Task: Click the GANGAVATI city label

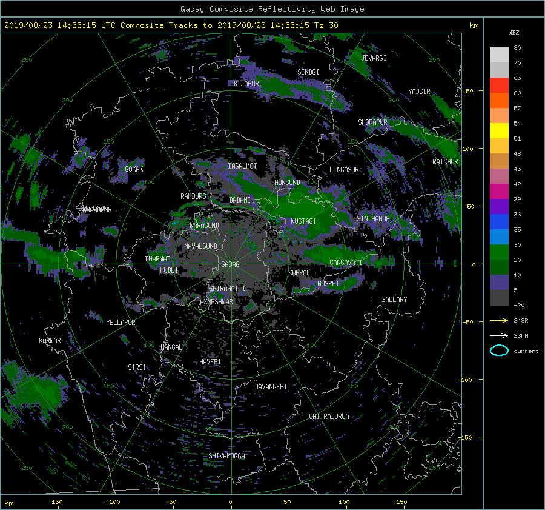Action: 346,263
